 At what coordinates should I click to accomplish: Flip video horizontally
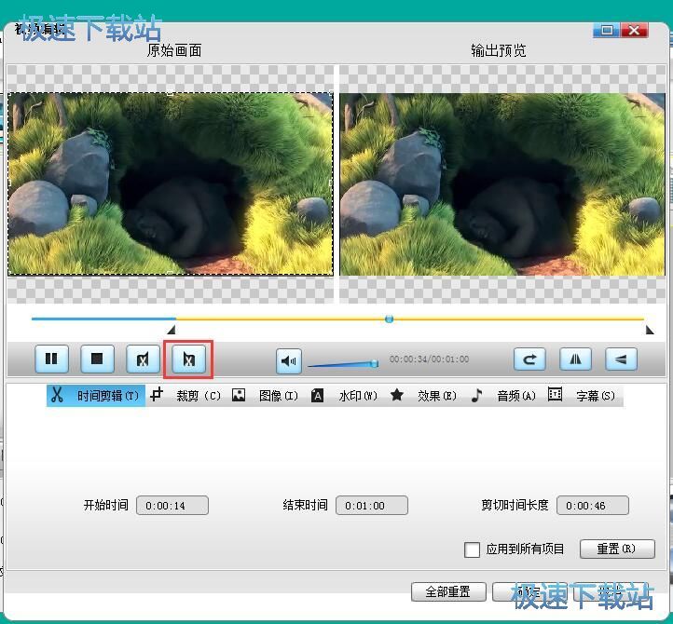575,359
